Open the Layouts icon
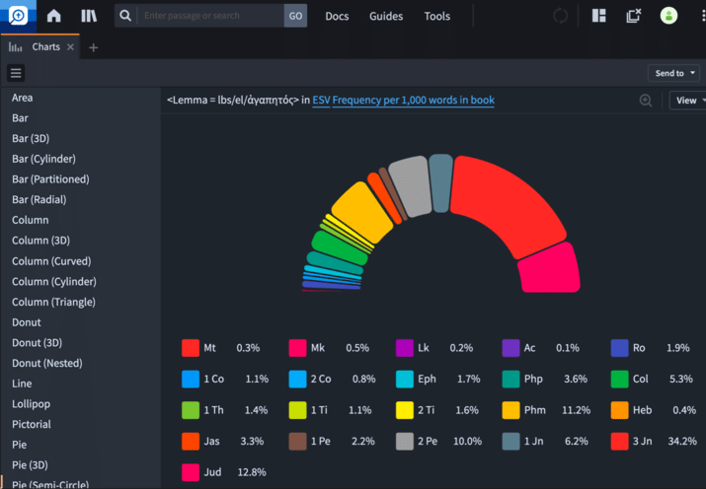The width and height of the screenshot is (706, 489). click(x=598, y=16)
